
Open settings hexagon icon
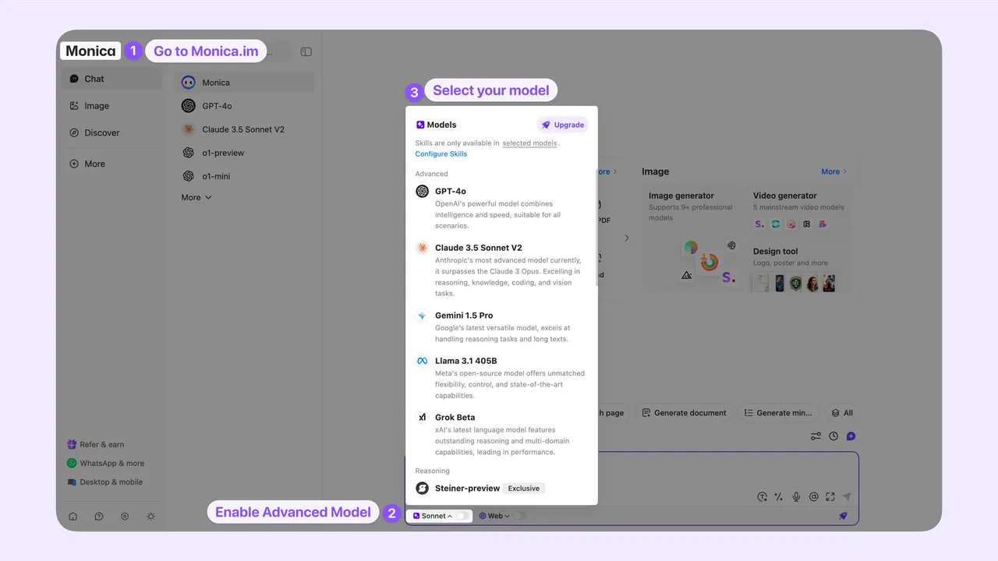tap(125, 516)
